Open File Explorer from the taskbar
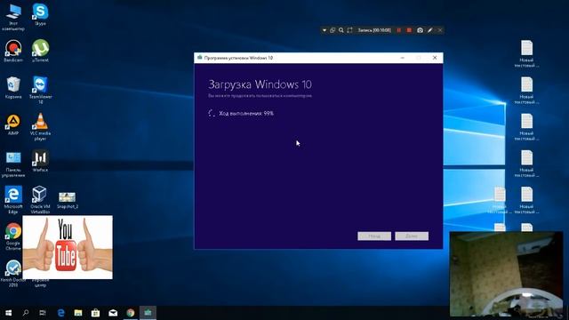The height and width of the screenshot is (320, 569). pyautogui.click(x=78, y=313)
